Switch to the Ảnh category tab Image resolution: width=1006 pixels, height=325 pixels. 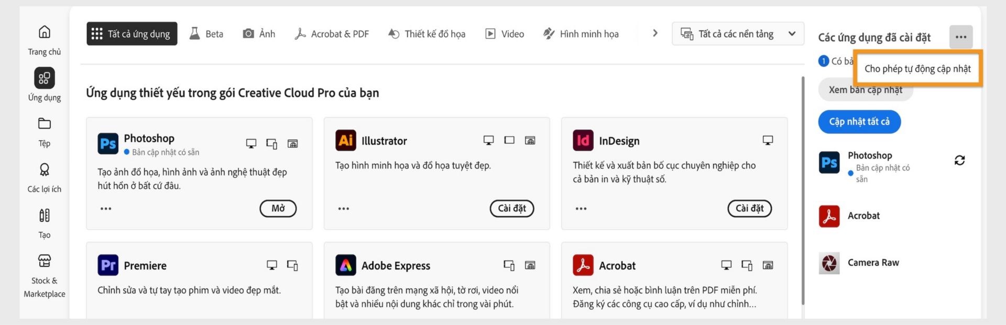tap(259, 33)
